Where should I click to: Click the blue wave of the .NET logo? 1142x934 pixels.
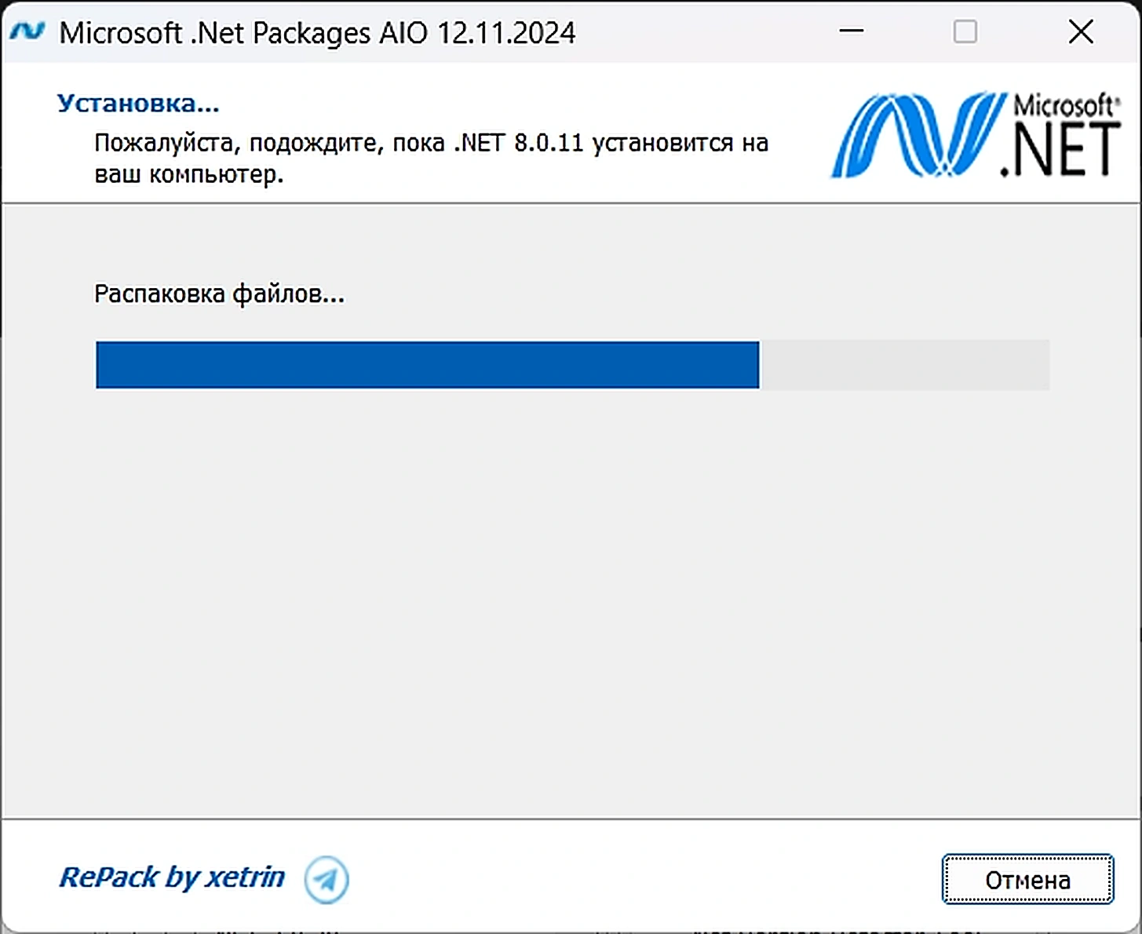coord(917,135)
